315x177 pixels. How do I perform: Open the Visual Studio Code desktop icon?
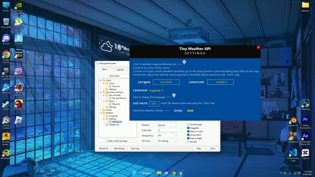(293, 155)
